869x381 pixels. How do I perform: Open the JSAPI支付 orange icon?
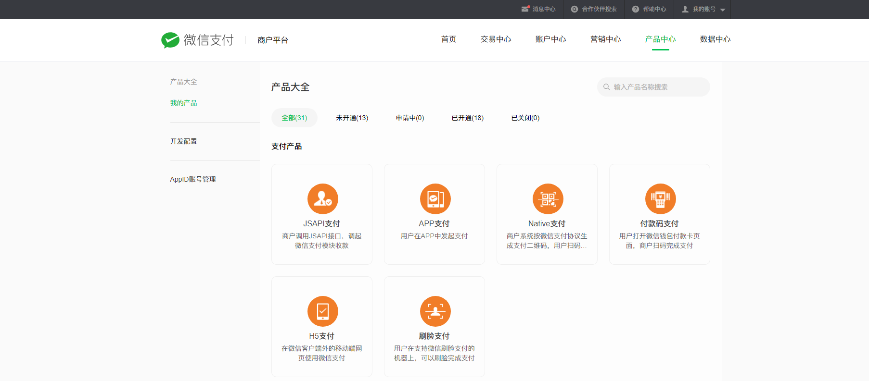pyautogui.click(x=323, y=199)
